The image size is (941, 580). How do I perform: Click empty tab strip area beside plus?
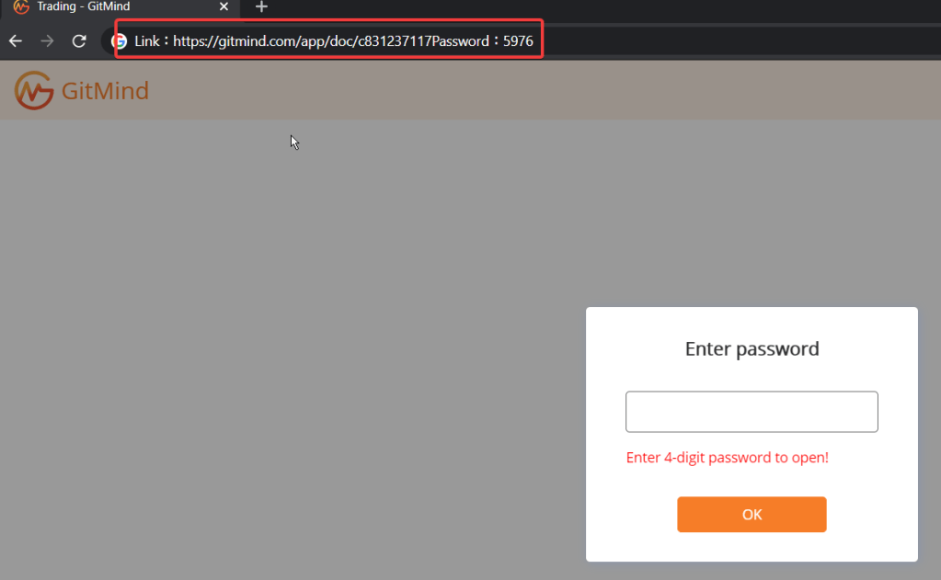[x=600, y=7]
